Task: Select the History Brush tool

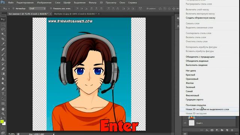Action: coord(3,64)
